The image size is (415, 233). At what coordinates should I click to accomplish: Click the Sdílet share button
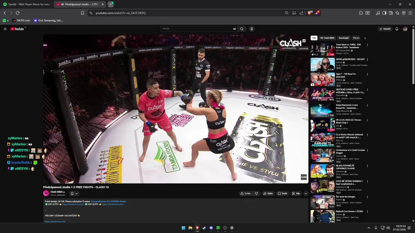[x=268, y=194]
